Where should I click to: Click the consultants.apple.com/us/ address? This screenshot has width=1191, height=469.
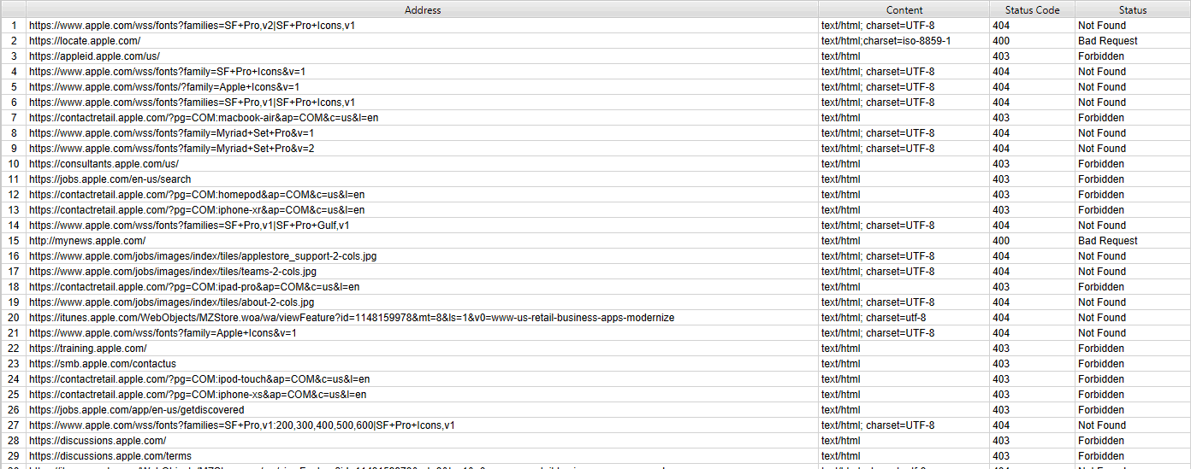tap(104, 164)
